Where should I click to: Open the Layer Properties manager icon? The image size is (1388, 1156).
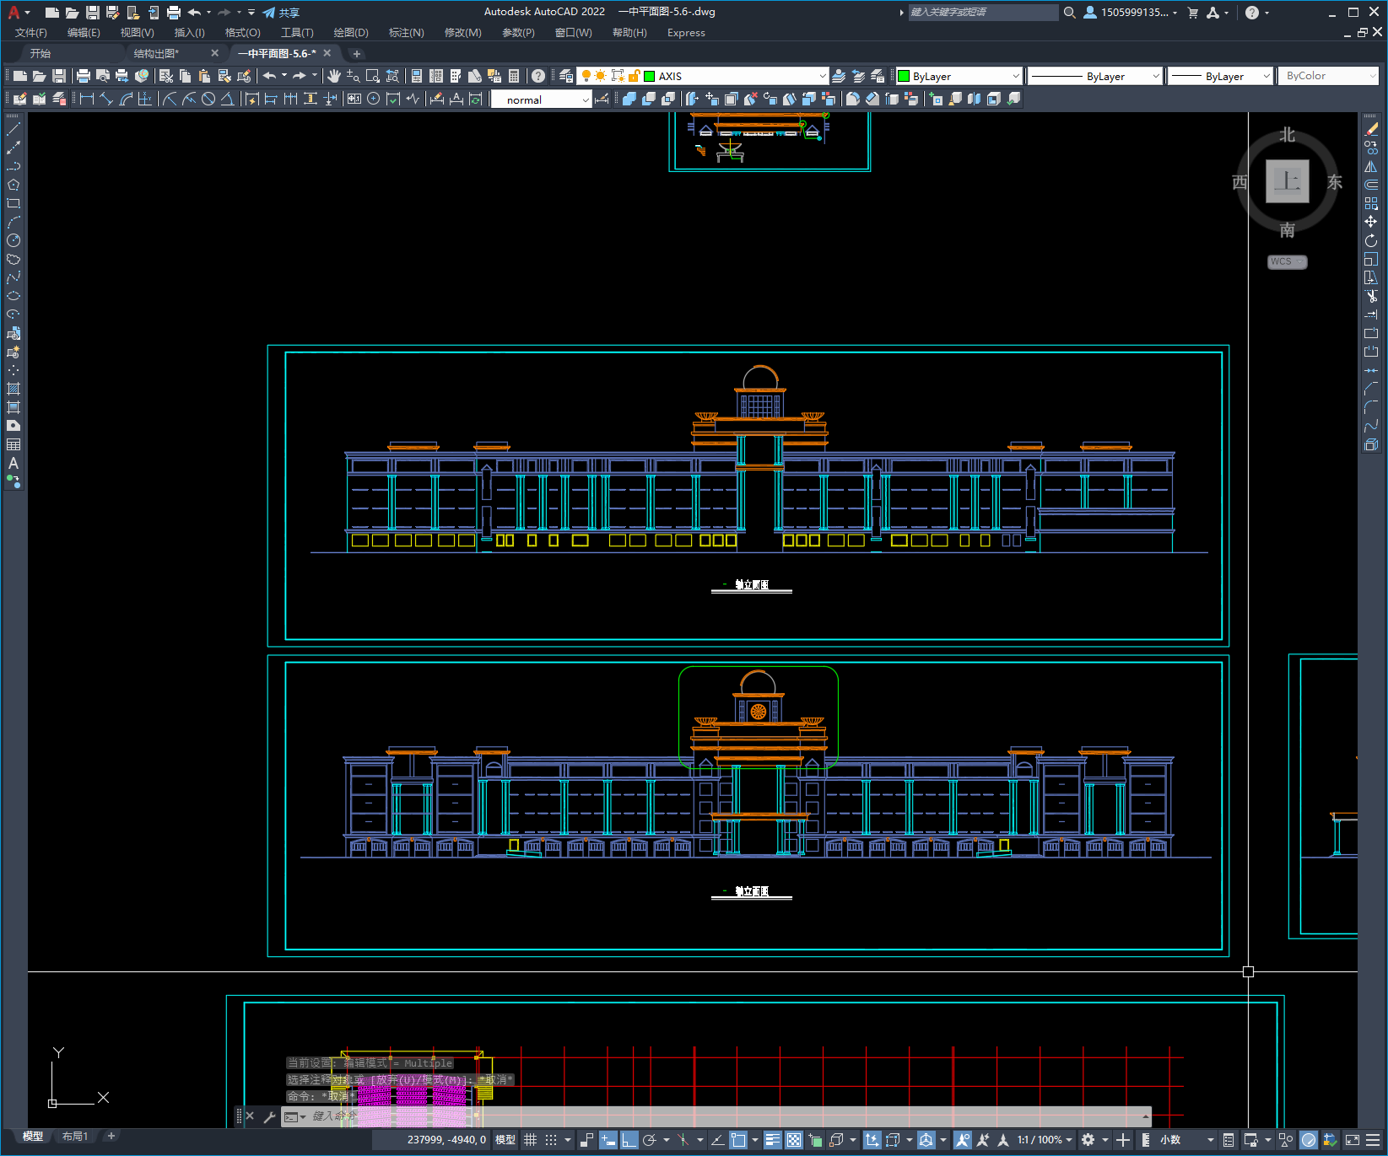coord(566,76)
